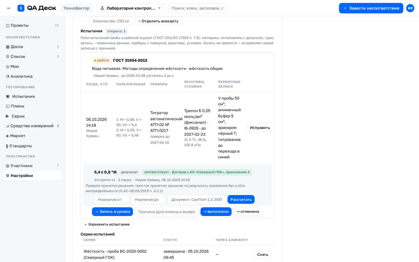Click the в работе status badge
This screenshot has height=262, width=419.
pos(102,60)
